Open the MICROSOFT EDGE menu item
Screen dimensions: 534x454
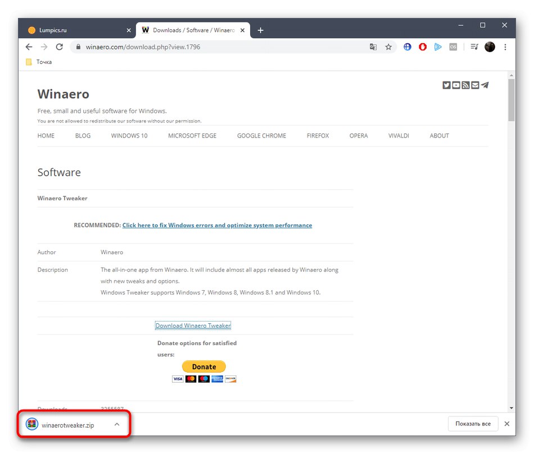coord(192,136)
